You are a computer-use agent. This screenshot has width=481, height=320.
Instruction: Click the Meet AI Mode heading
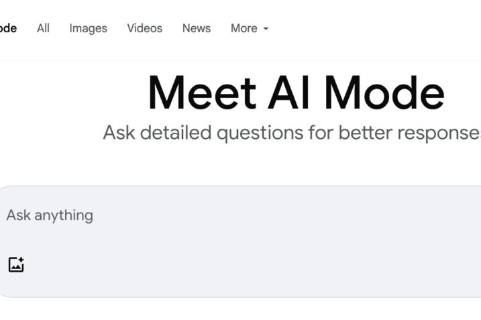[295, 93]
